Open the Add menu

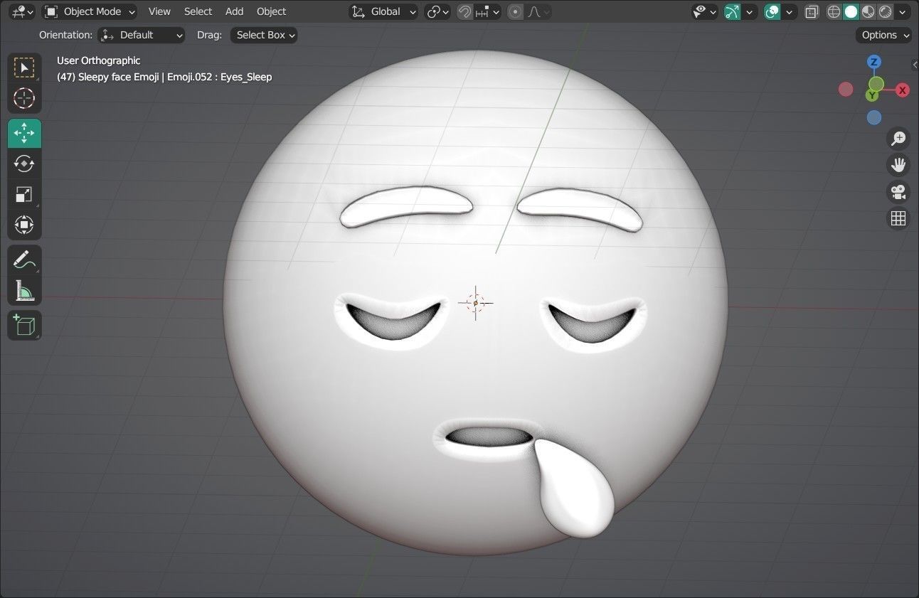234,11
